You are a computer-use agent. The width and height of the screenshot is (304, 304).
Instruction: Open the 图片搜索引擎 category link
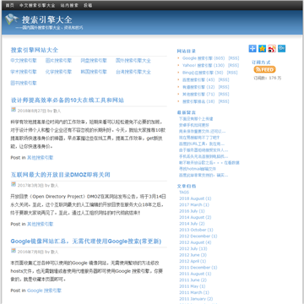(58, 61)
